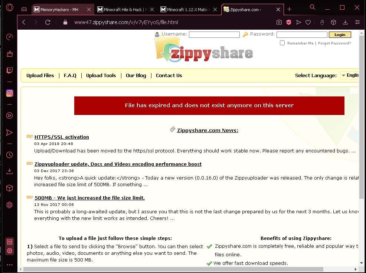Open Player icon in sidebar
366x273 pixels.
[9, 115]
